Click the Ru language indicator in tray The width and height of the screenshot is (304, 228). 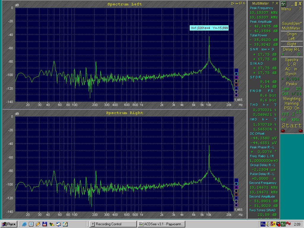263,224
